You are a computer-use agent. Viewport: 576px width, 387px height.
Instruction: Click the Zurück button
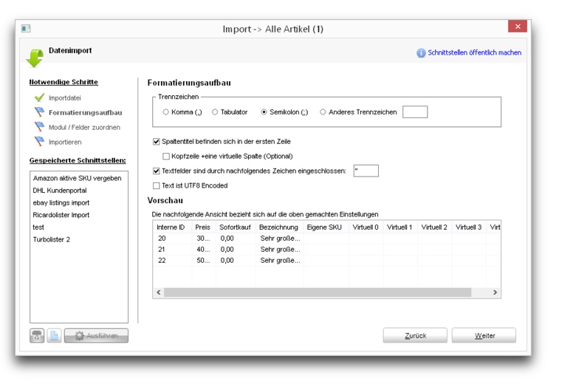(x=415, y=335)
